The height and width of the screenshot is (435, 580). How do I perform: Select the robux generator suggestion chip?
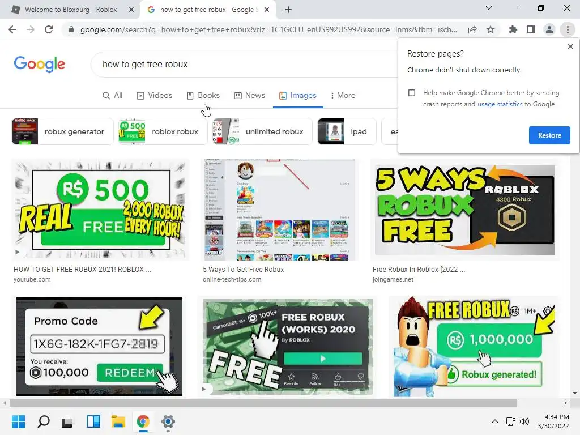pos(62,131)
